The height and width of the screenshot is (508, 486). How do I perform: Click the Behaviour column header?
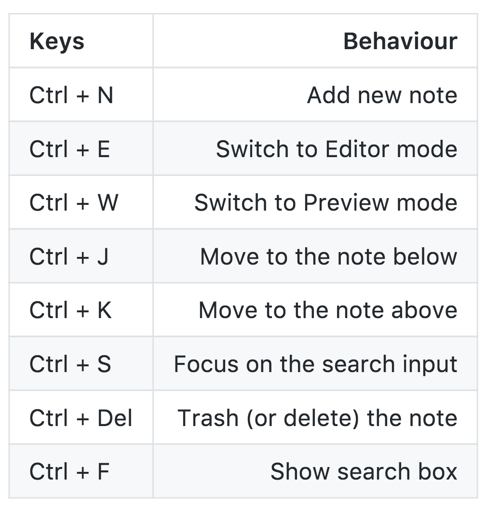[400, 41]
